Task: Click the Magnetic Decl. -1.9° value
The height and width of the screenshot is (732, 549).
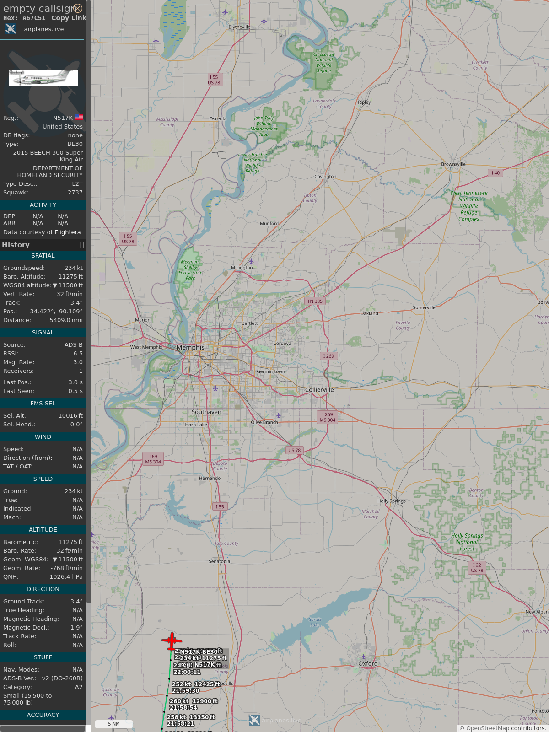Action: point(75,628)
